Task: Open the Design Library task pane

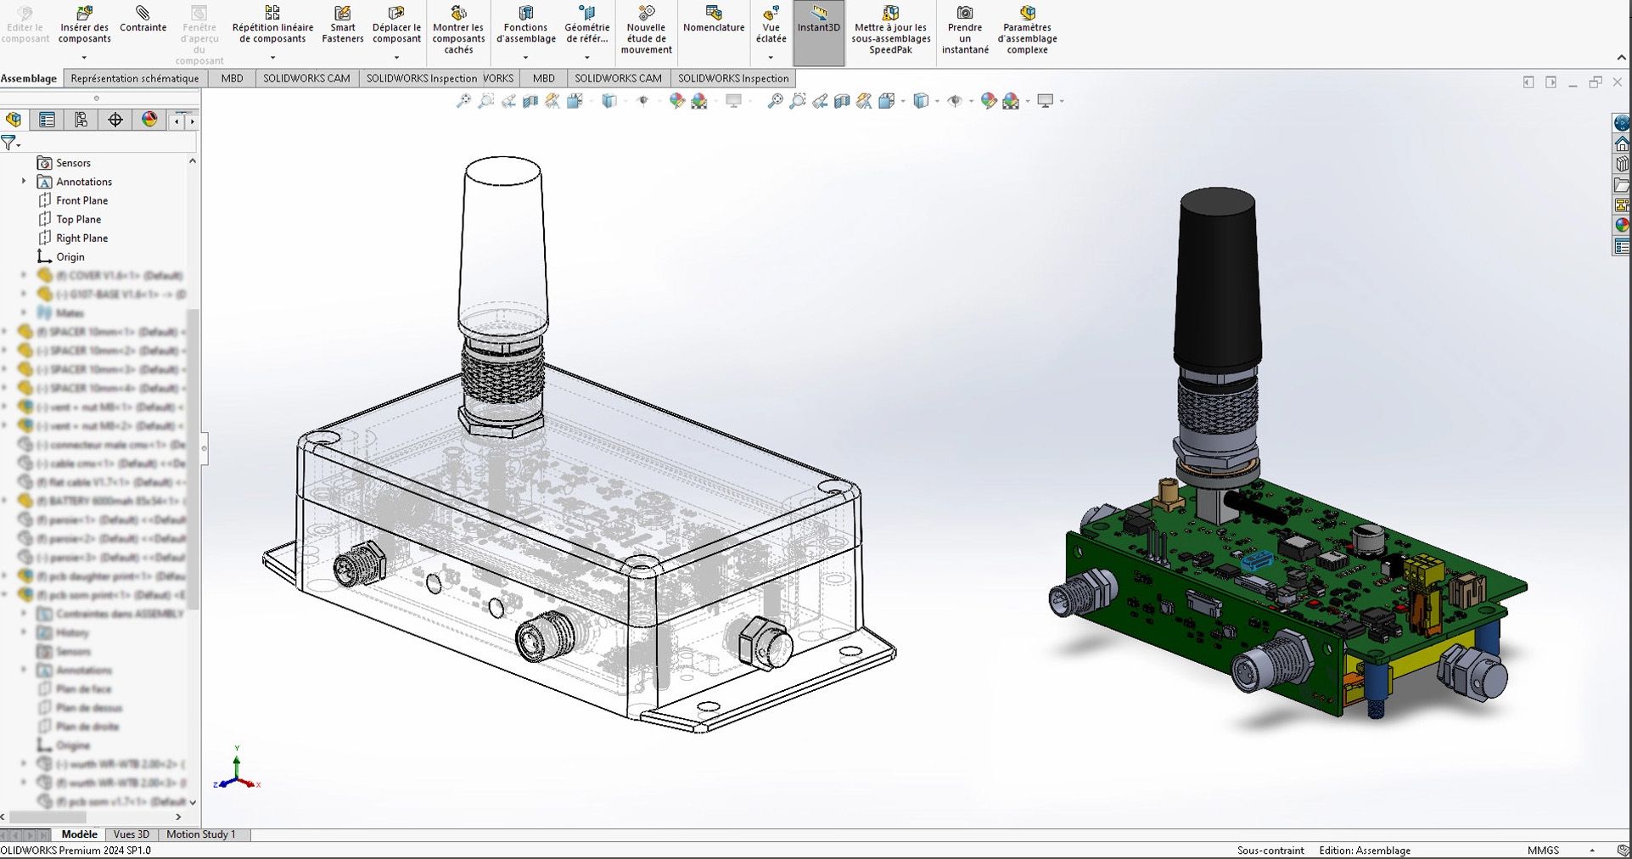Action: [x=1622, y=164]
